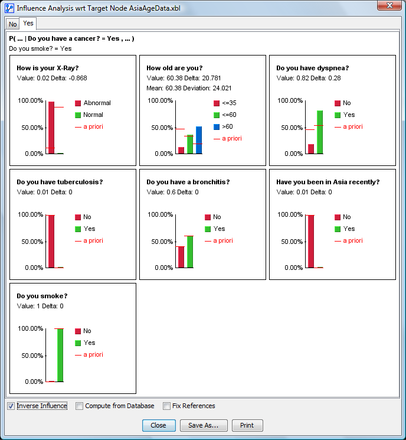Click the app icon in title bar
The height and width of the screenshot is (440, 406).
[9, 8]
